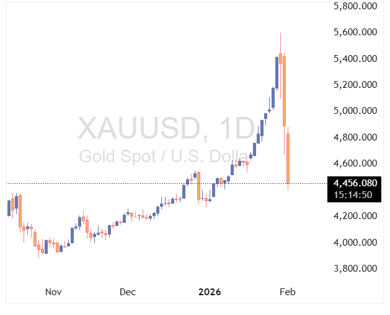This screenshot has height=315, width=390.
Task: Click the Feb label on time axis
Action: pyautogui.click(x=286, y=291)
